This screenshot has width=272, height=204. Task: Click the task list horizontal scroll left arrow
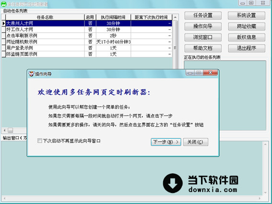4,130
